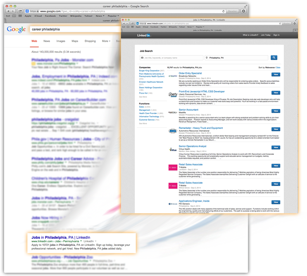
Task: Click the Share button in LinkedIn Safari window
Action: click(132, 24)
